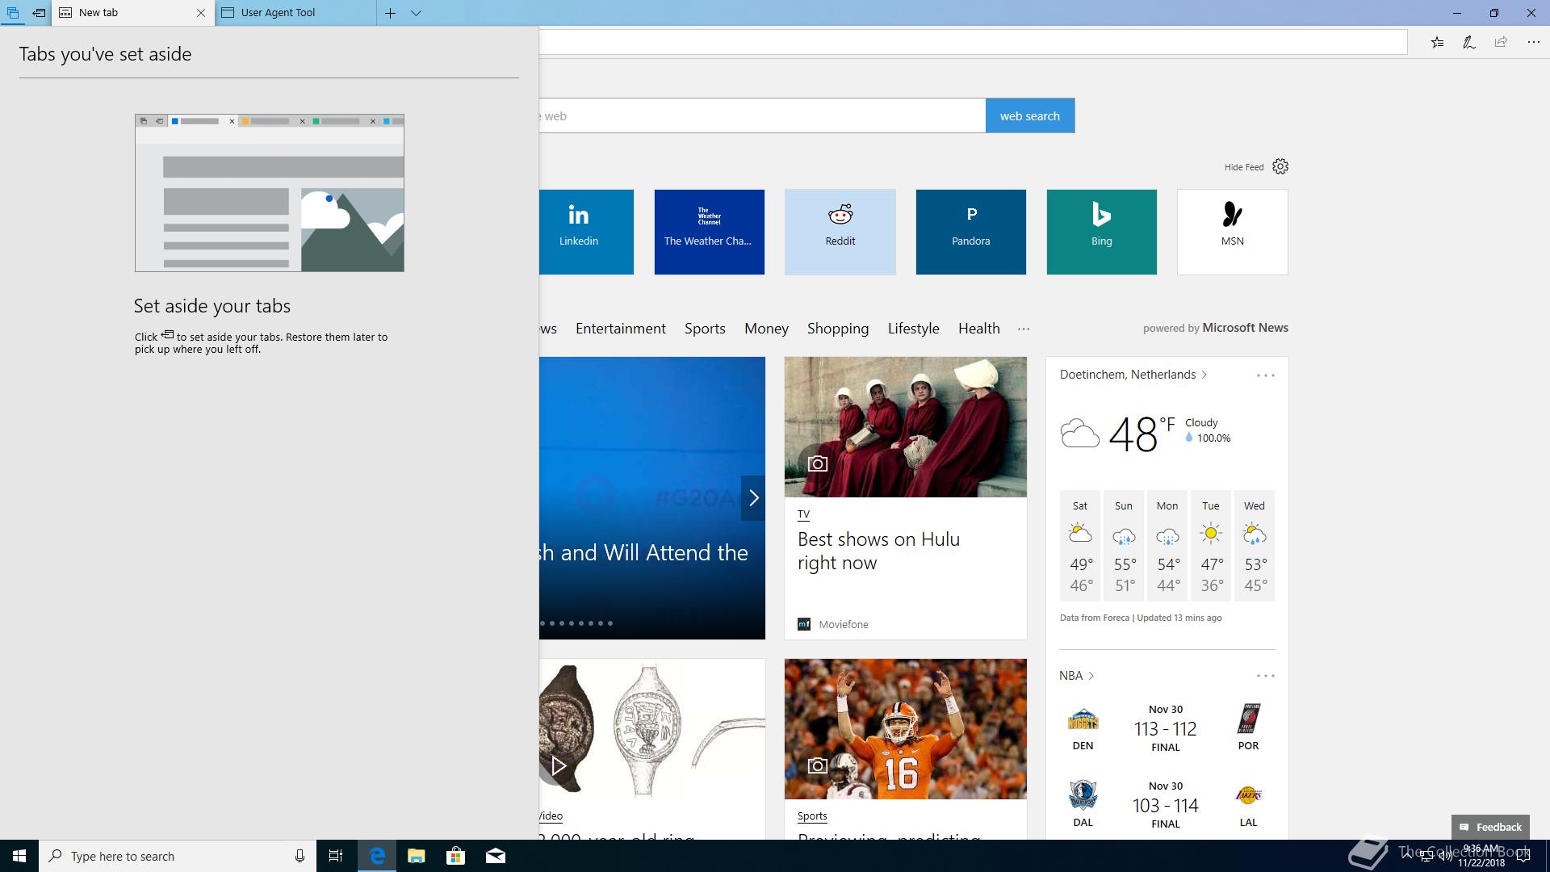Expand more news categories ellipsis
The width and height of the screenshot is (1550, 872).
pos(1024,329)
